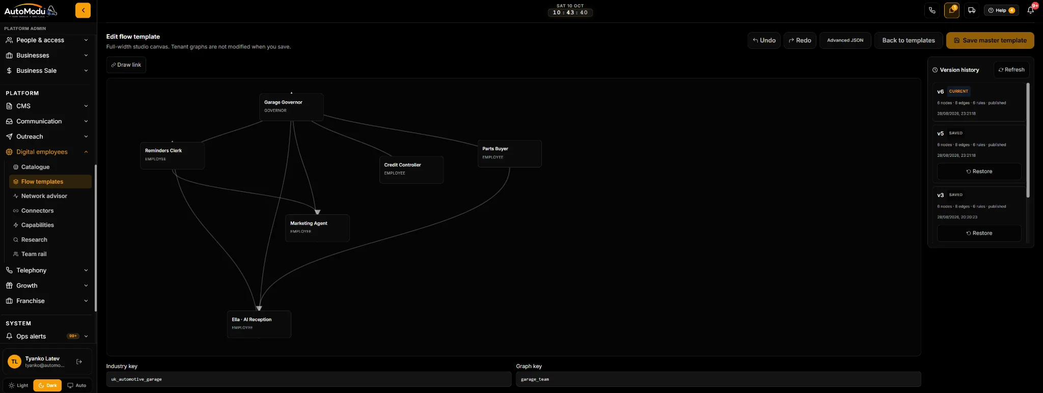This screenshot has width=1043, height=393.
Task: Click the Industry key input field
Action: (x=309, y=379)
